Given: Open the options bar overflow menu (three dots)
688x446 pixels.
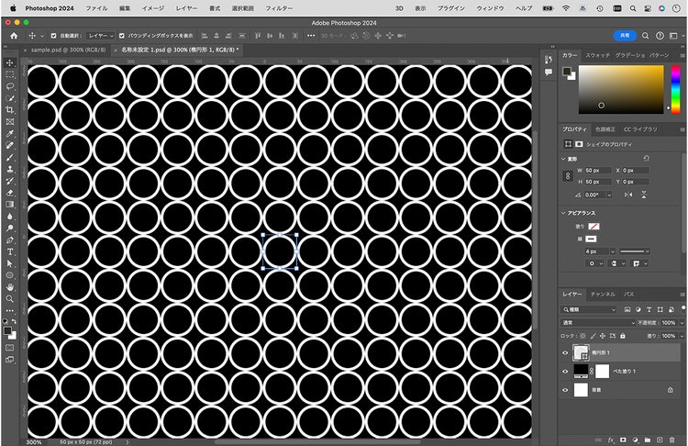Looking at the screenshot, I should click(x=311, y=36).
